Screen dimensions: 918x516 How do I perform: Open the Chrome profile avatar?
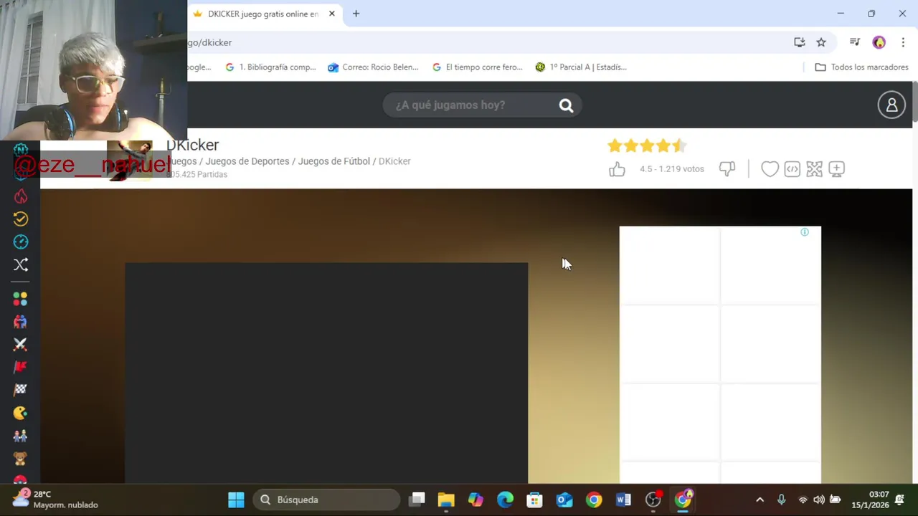pyautogui.click(x=879, y=42)
